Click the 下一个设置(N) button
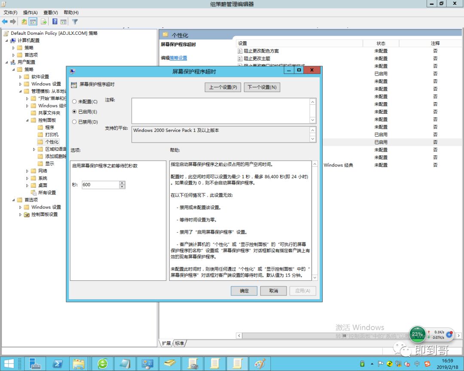The width and height of the screenshot is (464, 371). 262,87
